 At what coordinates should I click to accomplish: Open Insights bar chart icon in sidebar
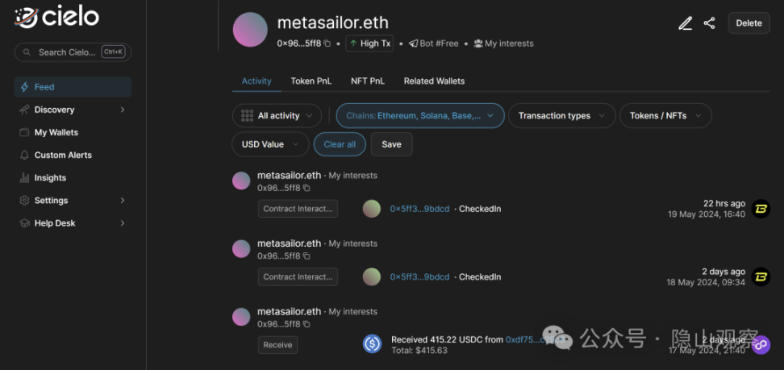click(24, 177)
